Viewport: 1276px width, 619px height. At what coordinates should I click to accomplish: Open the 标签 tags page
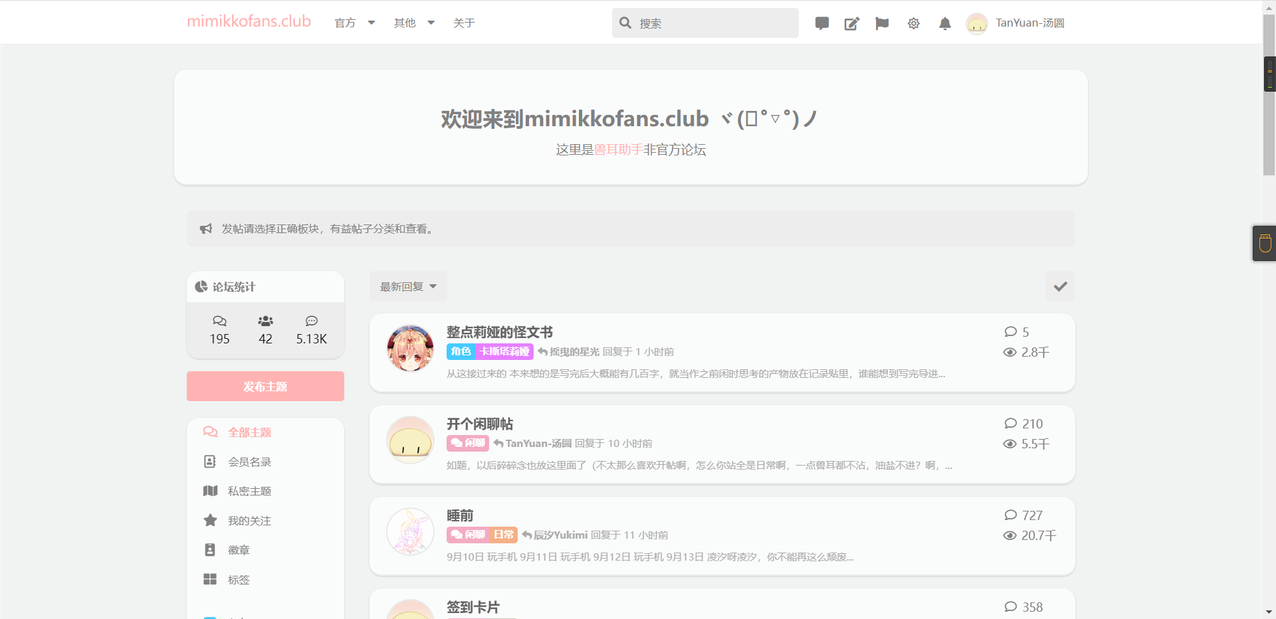(239, 580)
